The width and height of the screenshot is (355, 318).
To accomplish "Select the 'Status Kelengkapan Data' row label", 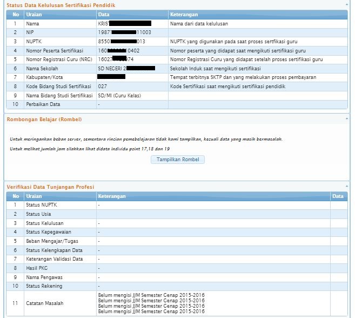I will pyautogui.click(x=54, y=250).
